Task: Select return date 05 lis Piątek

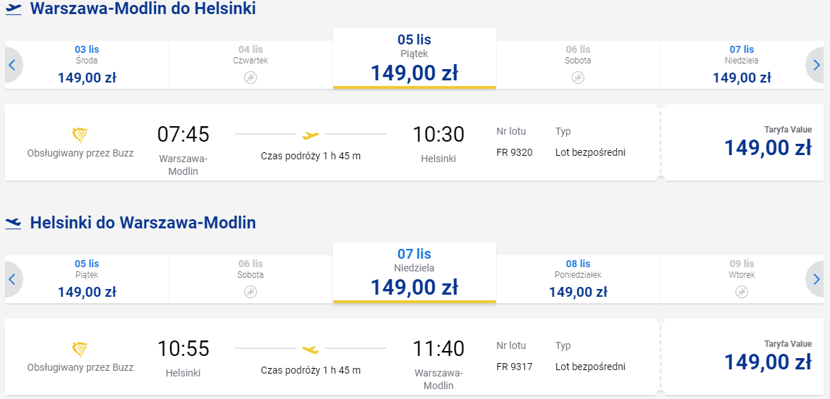Action: click(87, 279)
